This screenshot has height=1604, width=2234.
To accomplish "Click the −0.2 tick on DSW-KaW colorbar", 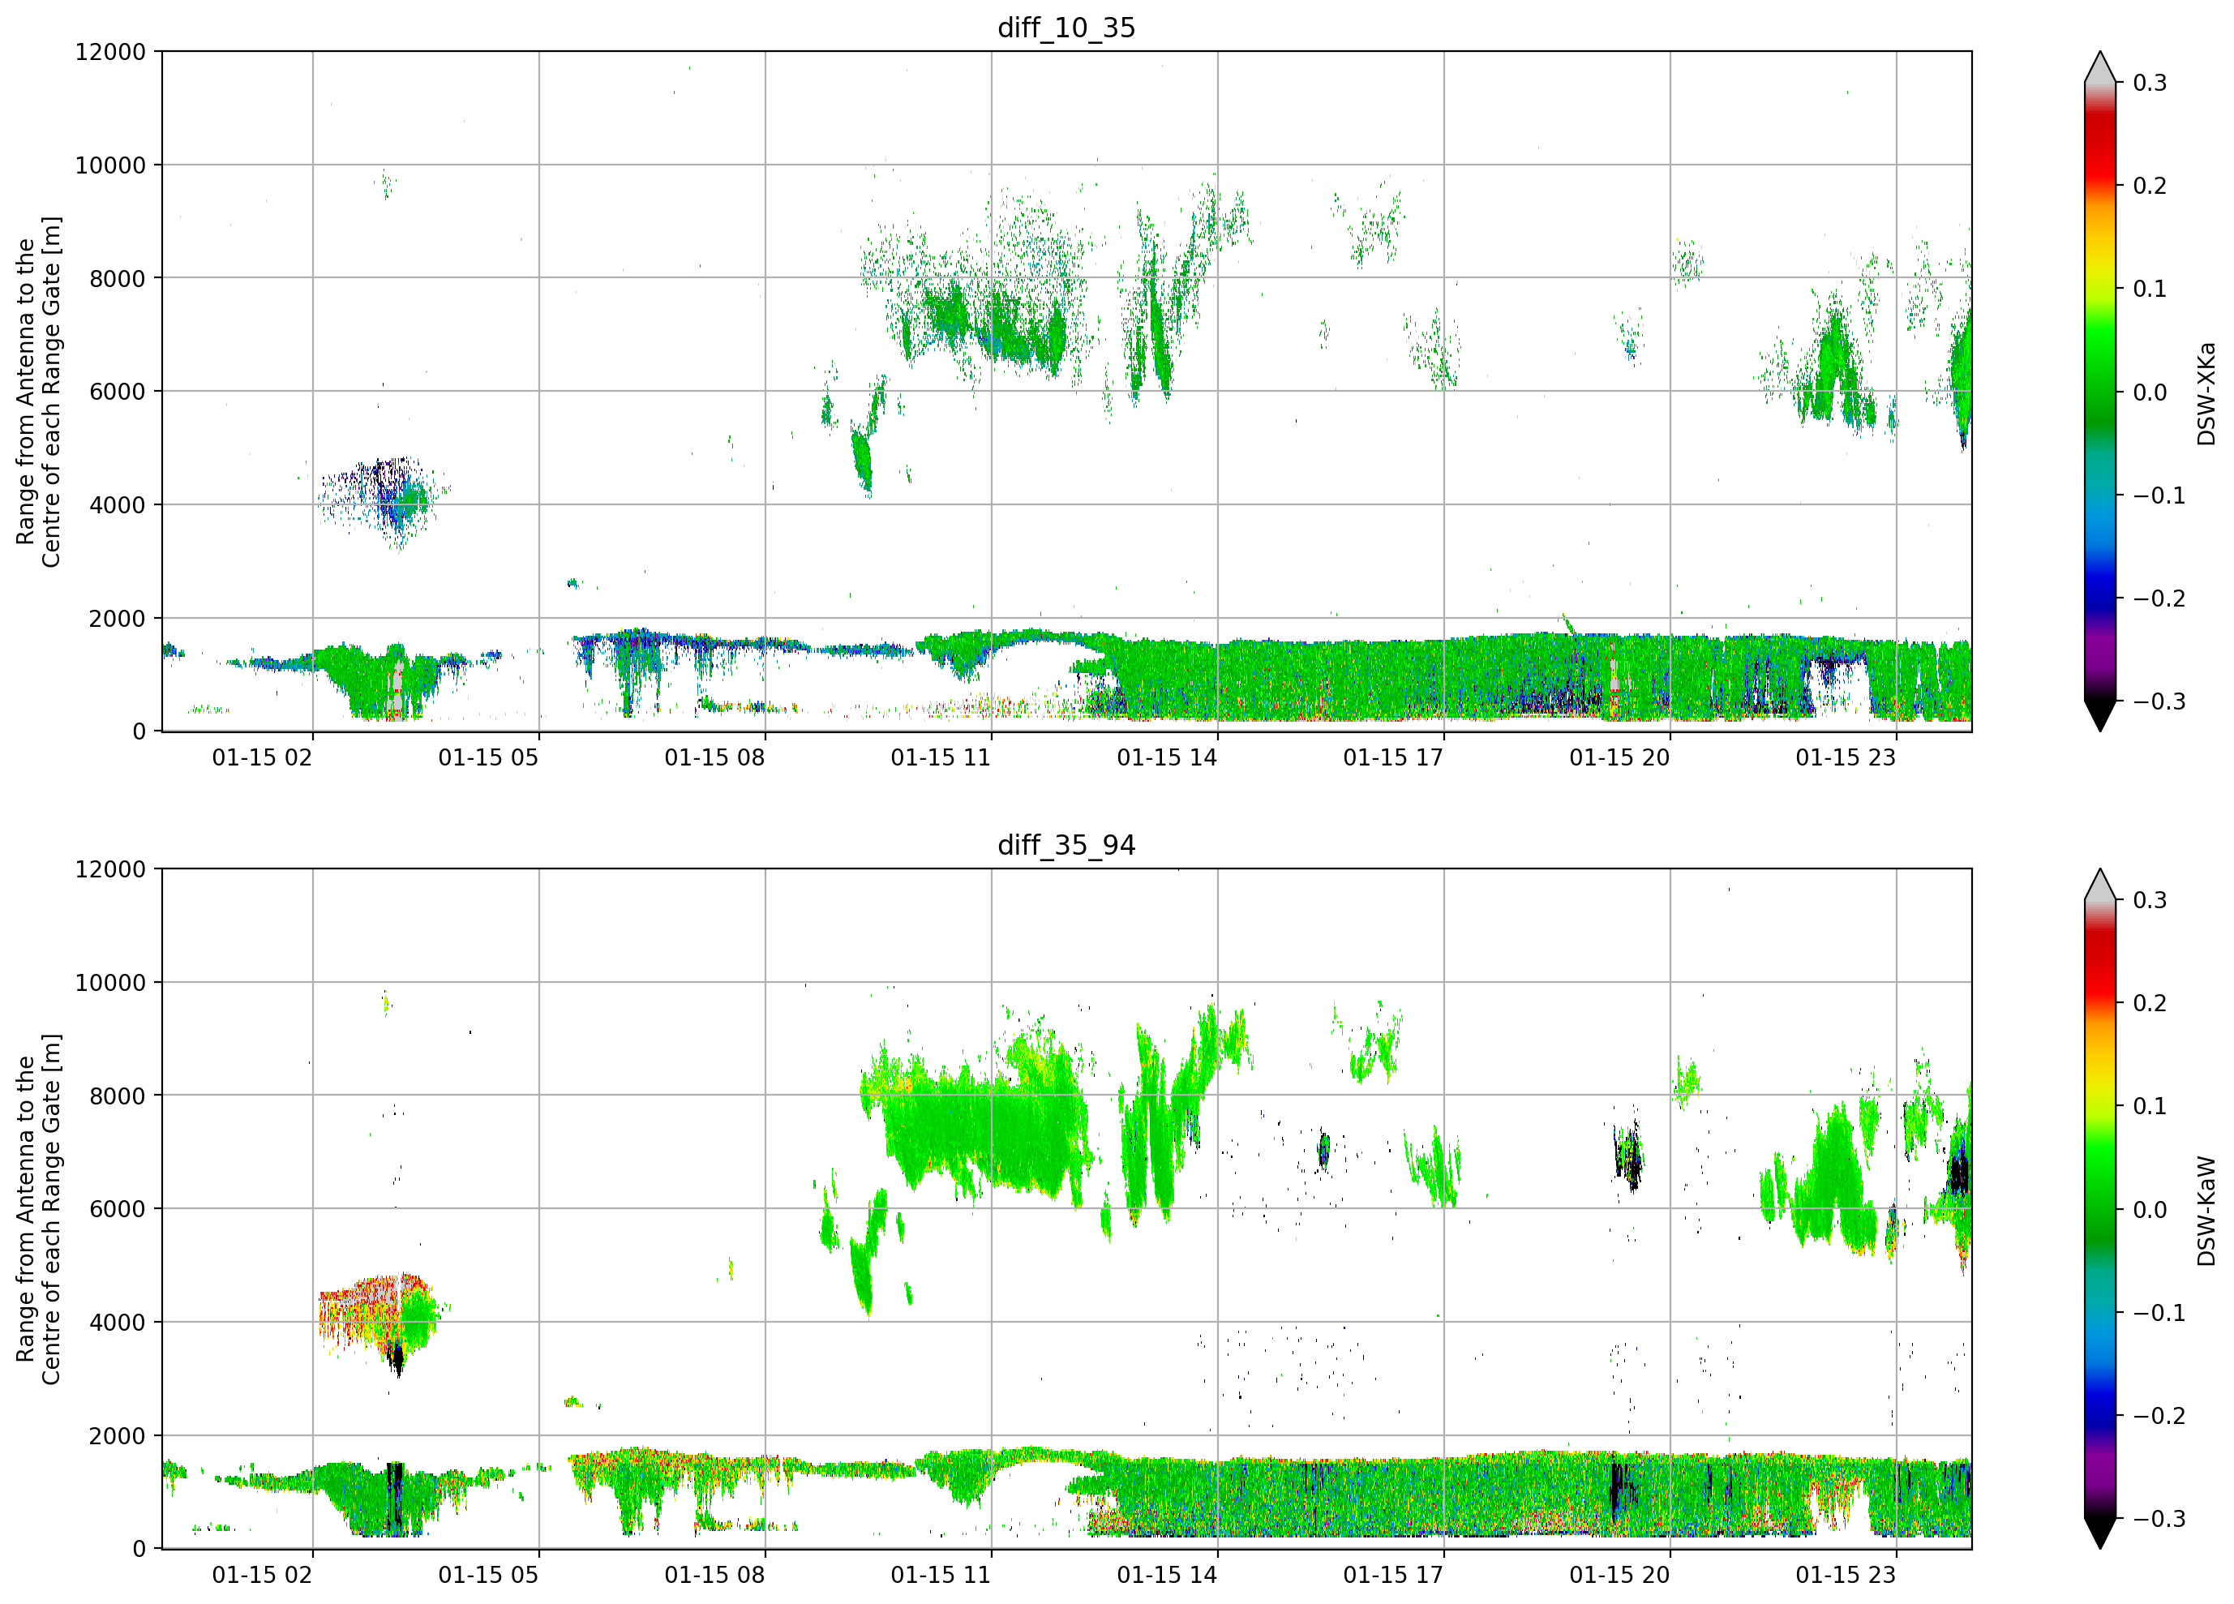I will click(2159, 1416).
